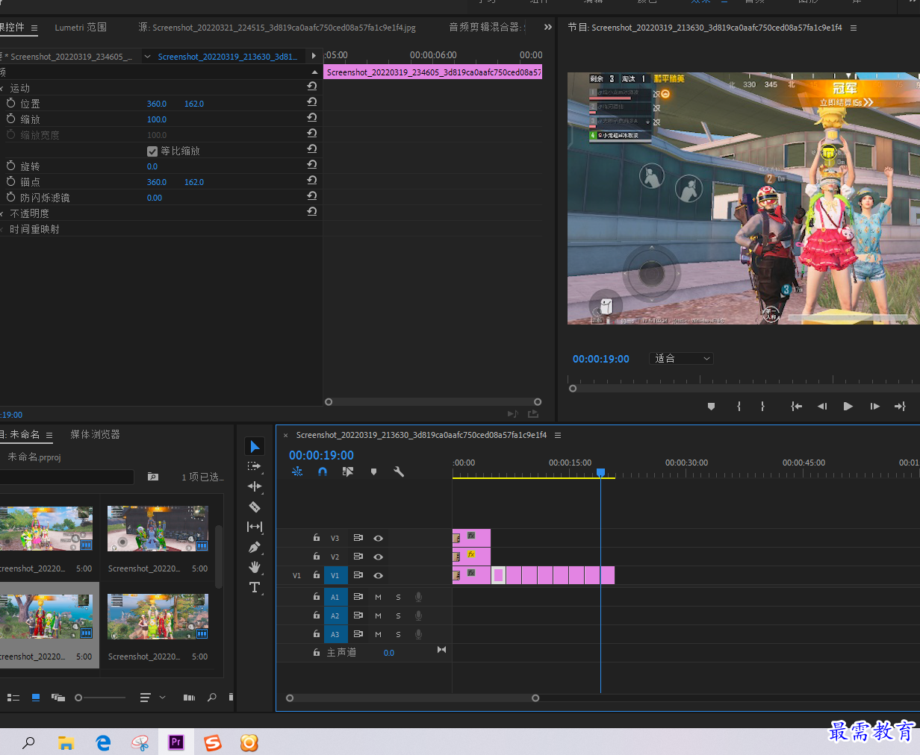920x755 pixels.
Task: Open the effect controls clip dropdown
Action: [x=147, y=57]
